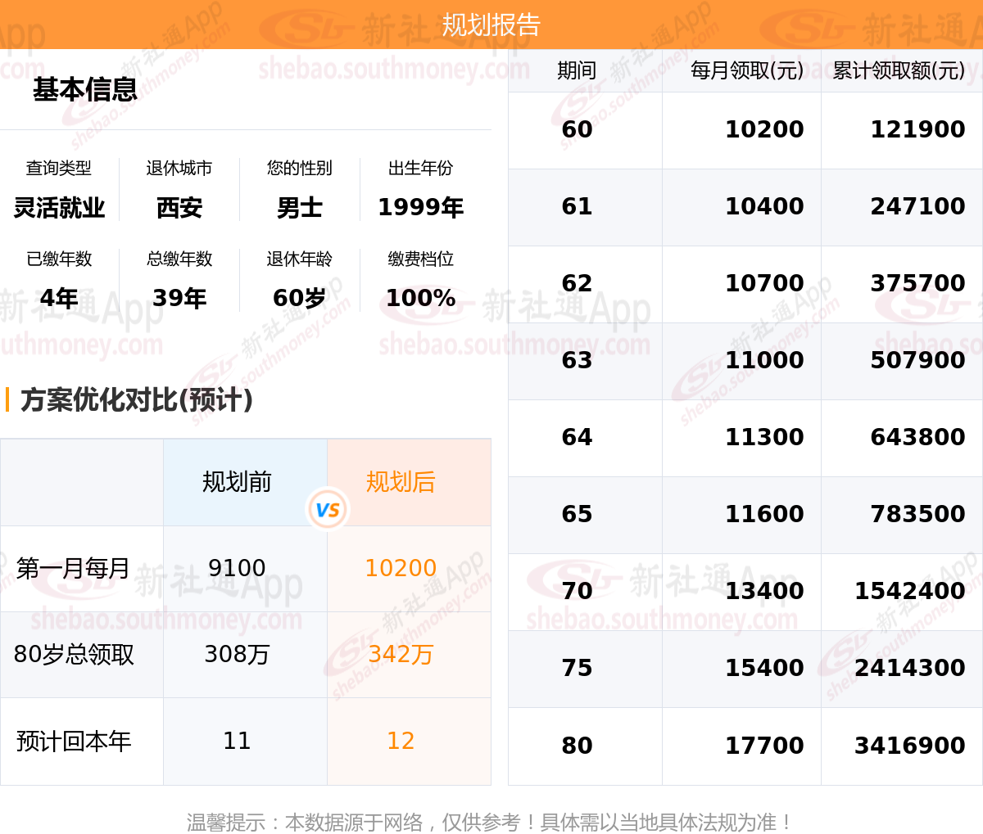The image size is (983, 834).
Task: Click age 75 in the period column
Action: click(577, 668)
